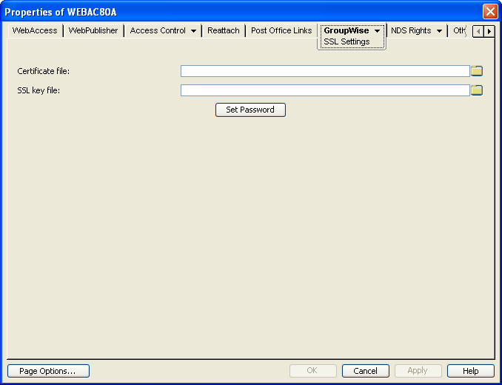
Task: Open Page Options
Action: pos(48,371)
